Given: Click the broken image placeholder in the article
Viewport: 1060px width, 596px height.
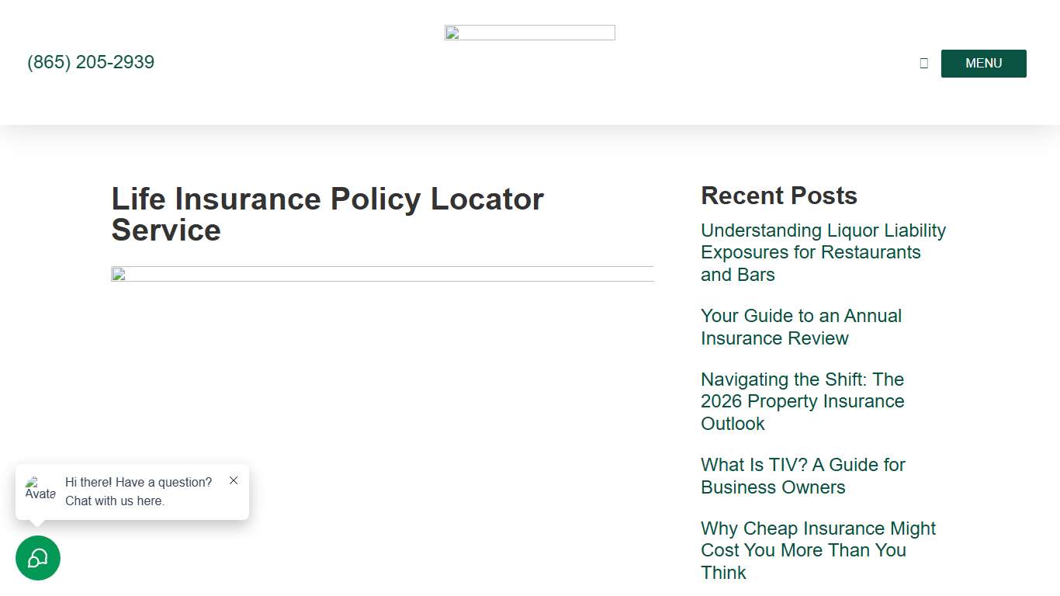Looking at the screenshot, I should [118, 274].
